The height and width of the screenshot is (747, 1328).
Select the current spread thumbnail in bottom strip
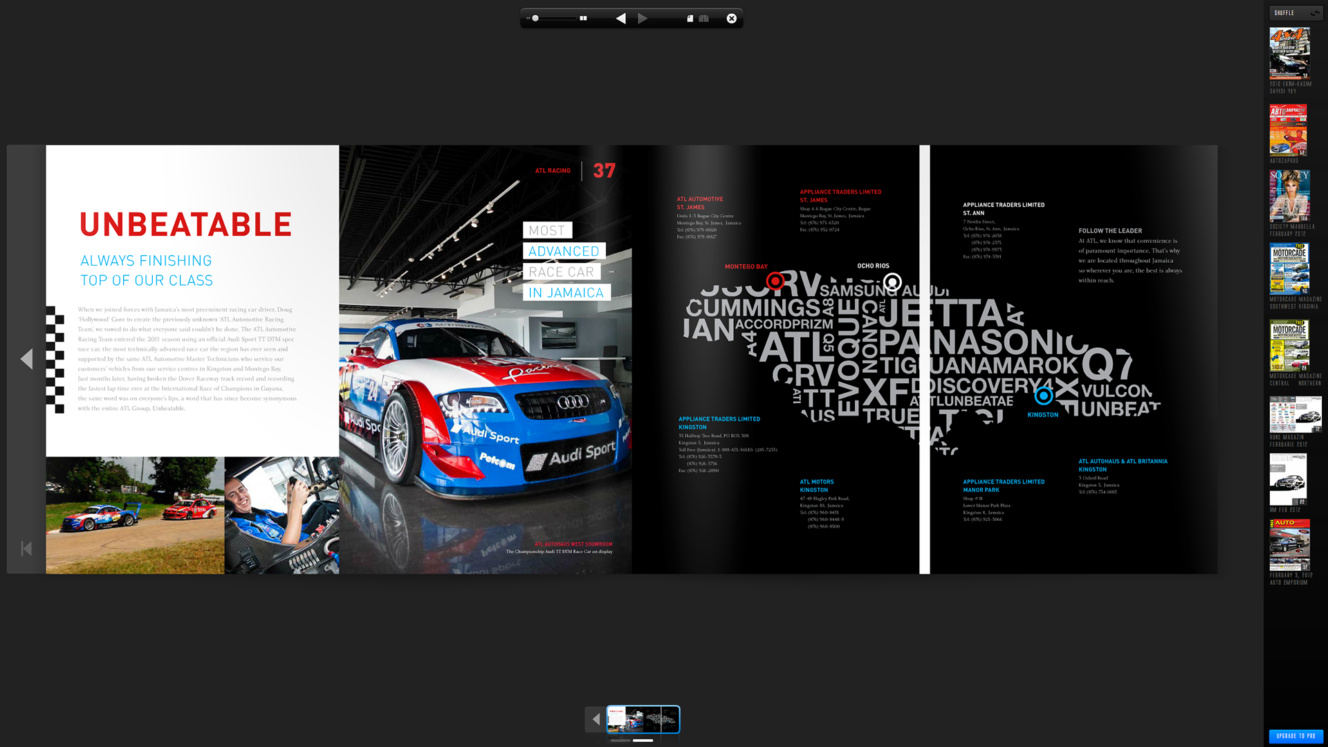(x=643, y=719)
